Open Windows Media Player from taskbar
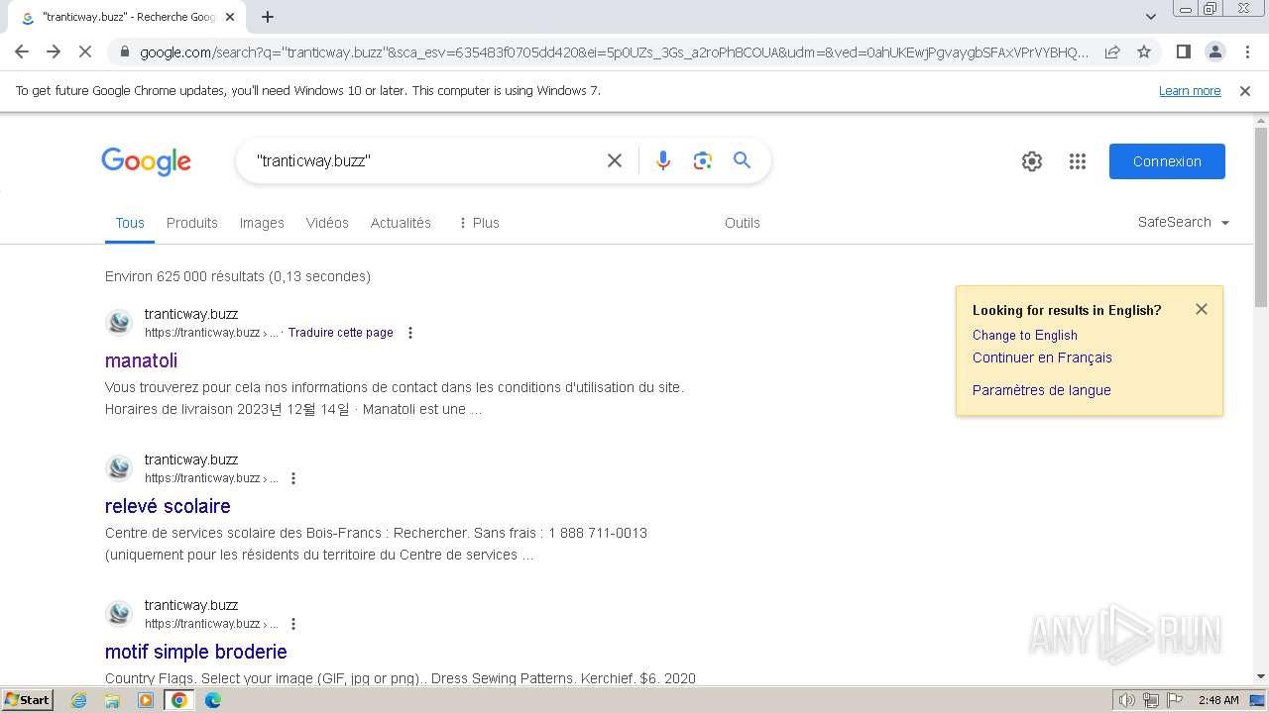 pyautogui.click(x=146, y=700)
